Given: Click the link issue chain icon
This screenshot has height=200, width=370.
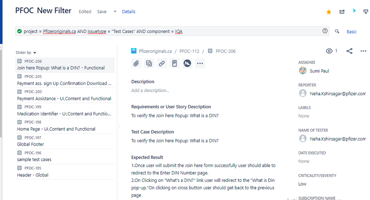Looking at the screenshot, I should [x=161, y=63].
